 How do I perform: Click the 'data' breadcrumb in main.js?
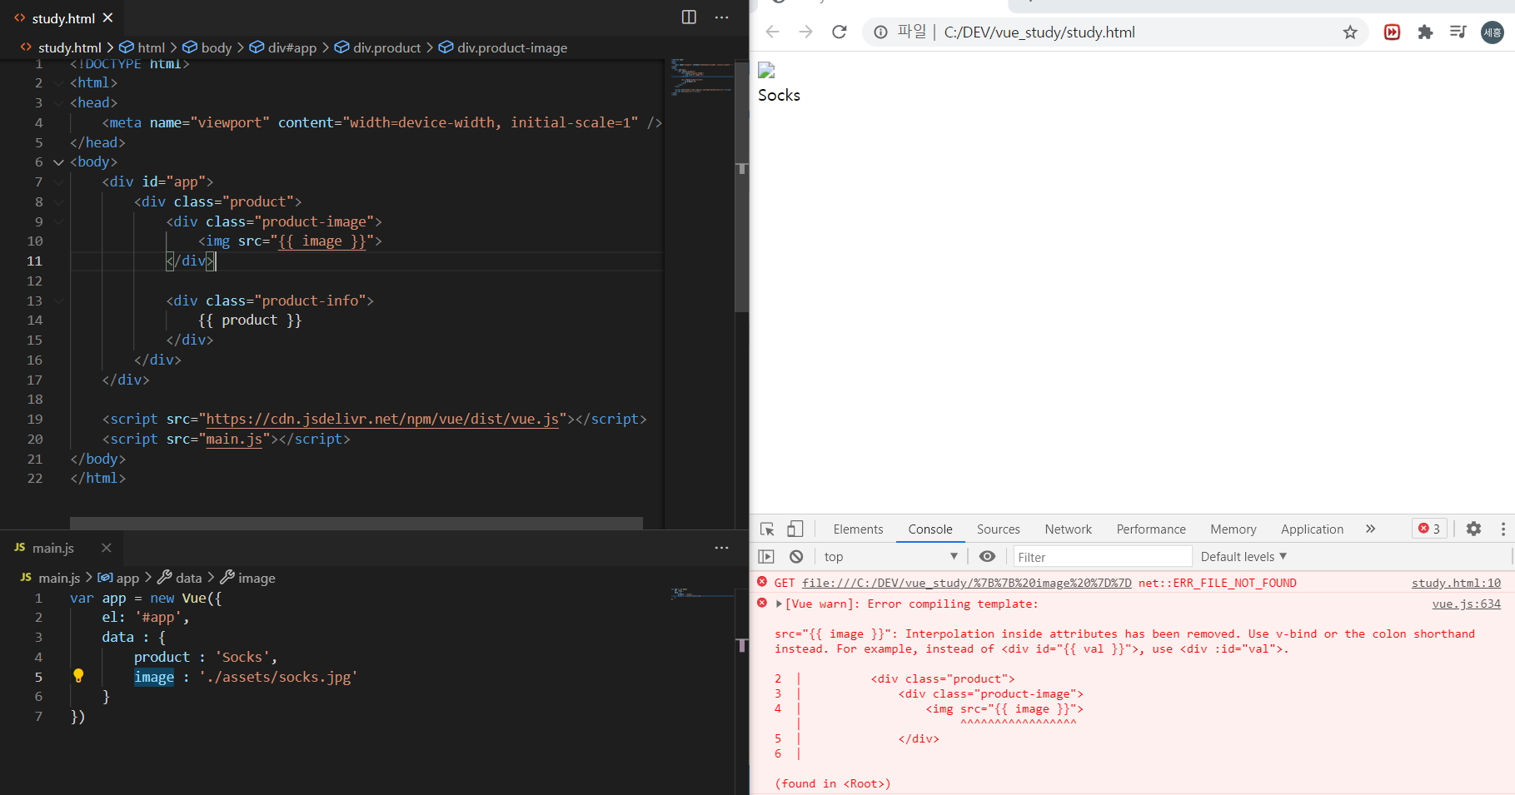(180, 578)
